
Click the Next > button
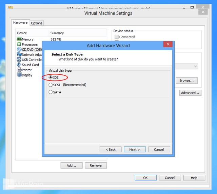point(135,149)
